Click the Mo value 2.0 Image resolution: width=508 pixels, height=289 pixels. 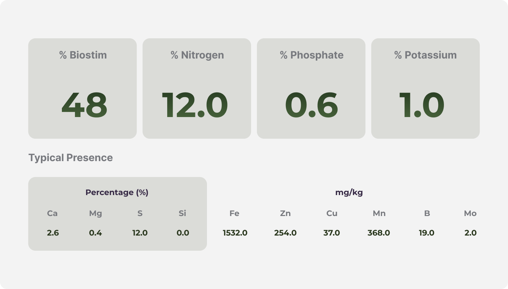coord(470,233)
